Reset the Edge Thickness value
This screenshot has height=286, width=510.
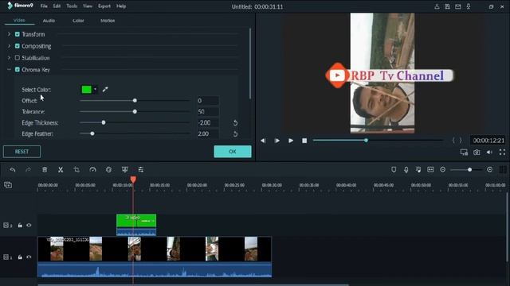pos(235,122)
